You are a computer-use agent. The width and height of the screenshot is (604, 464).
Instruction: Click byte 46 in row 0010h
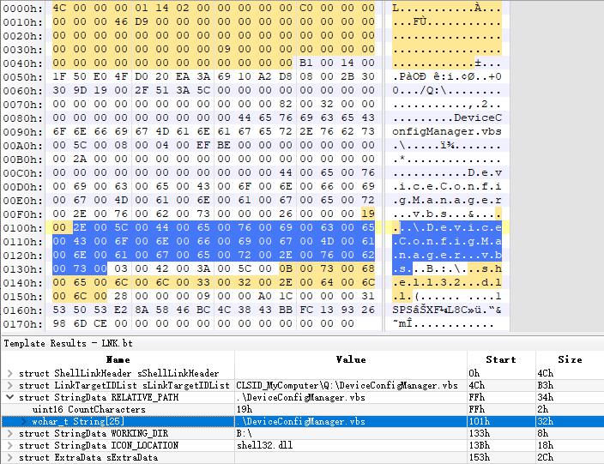click(x=121, y=22)
